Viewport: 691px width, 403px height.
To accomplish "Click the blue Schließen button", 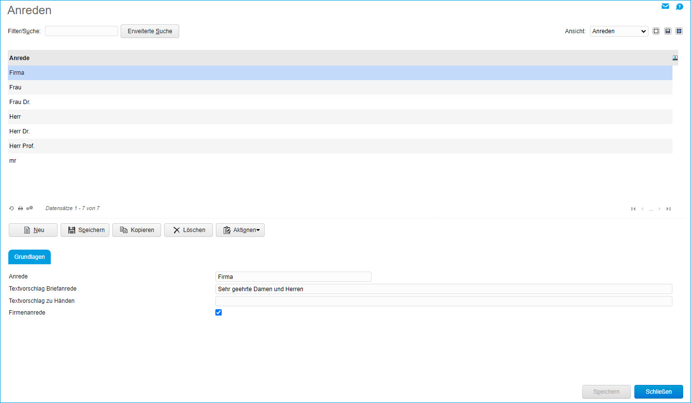I will coord(659,392).
